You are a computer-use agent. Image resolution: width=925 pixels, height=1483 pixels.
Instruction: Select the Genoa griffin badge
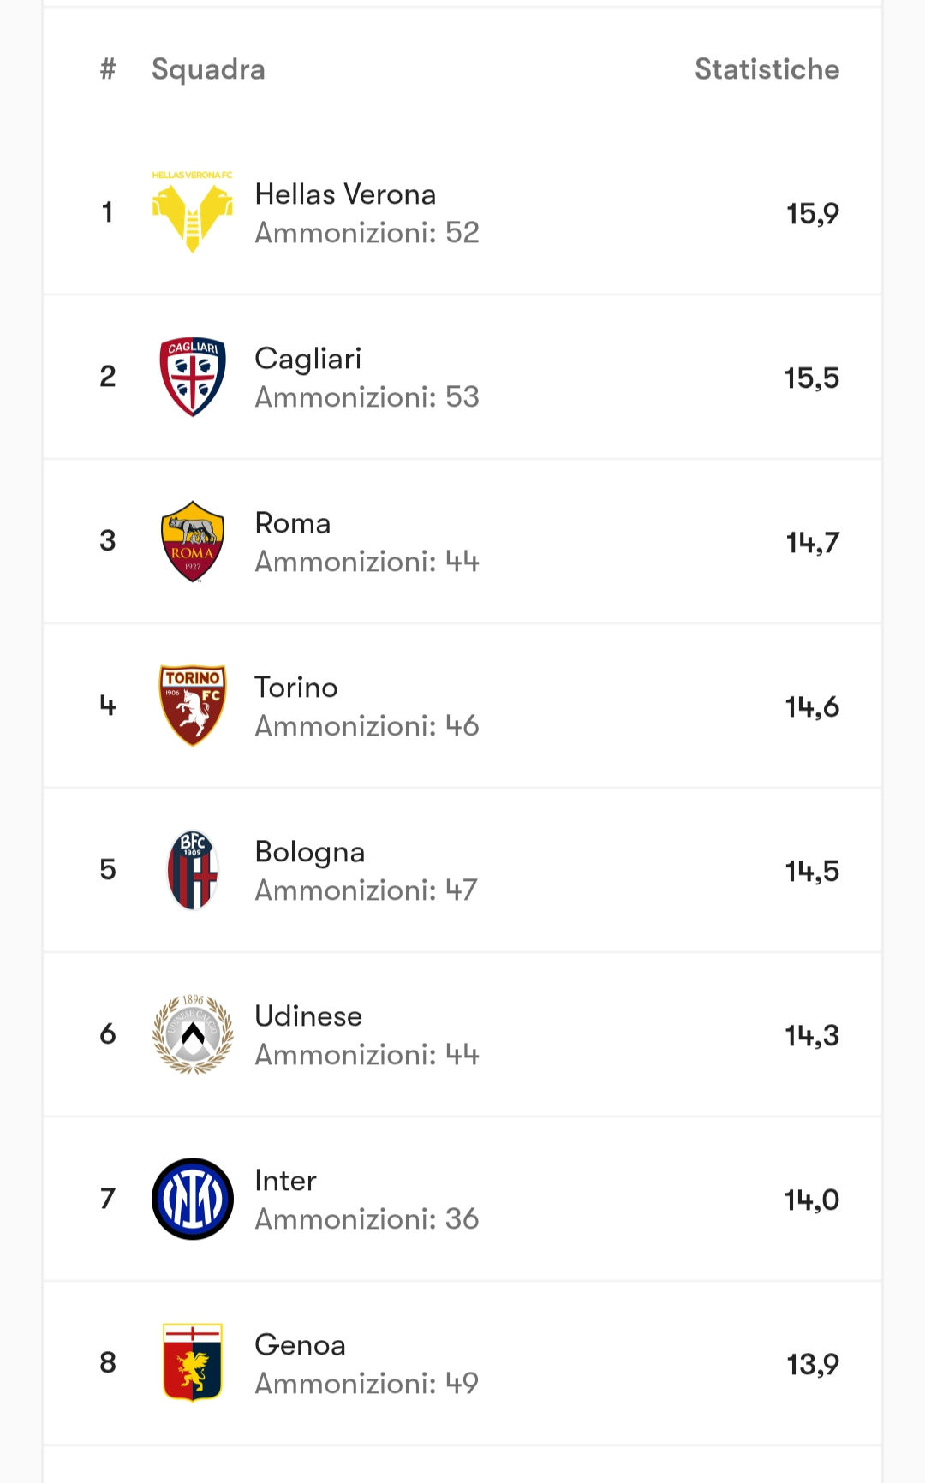[x=193, y=1362]
